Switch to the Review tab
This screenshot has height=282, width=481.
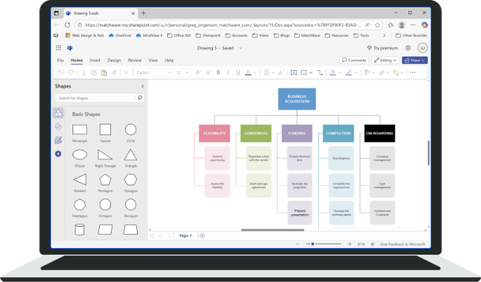tap(135, 61)
